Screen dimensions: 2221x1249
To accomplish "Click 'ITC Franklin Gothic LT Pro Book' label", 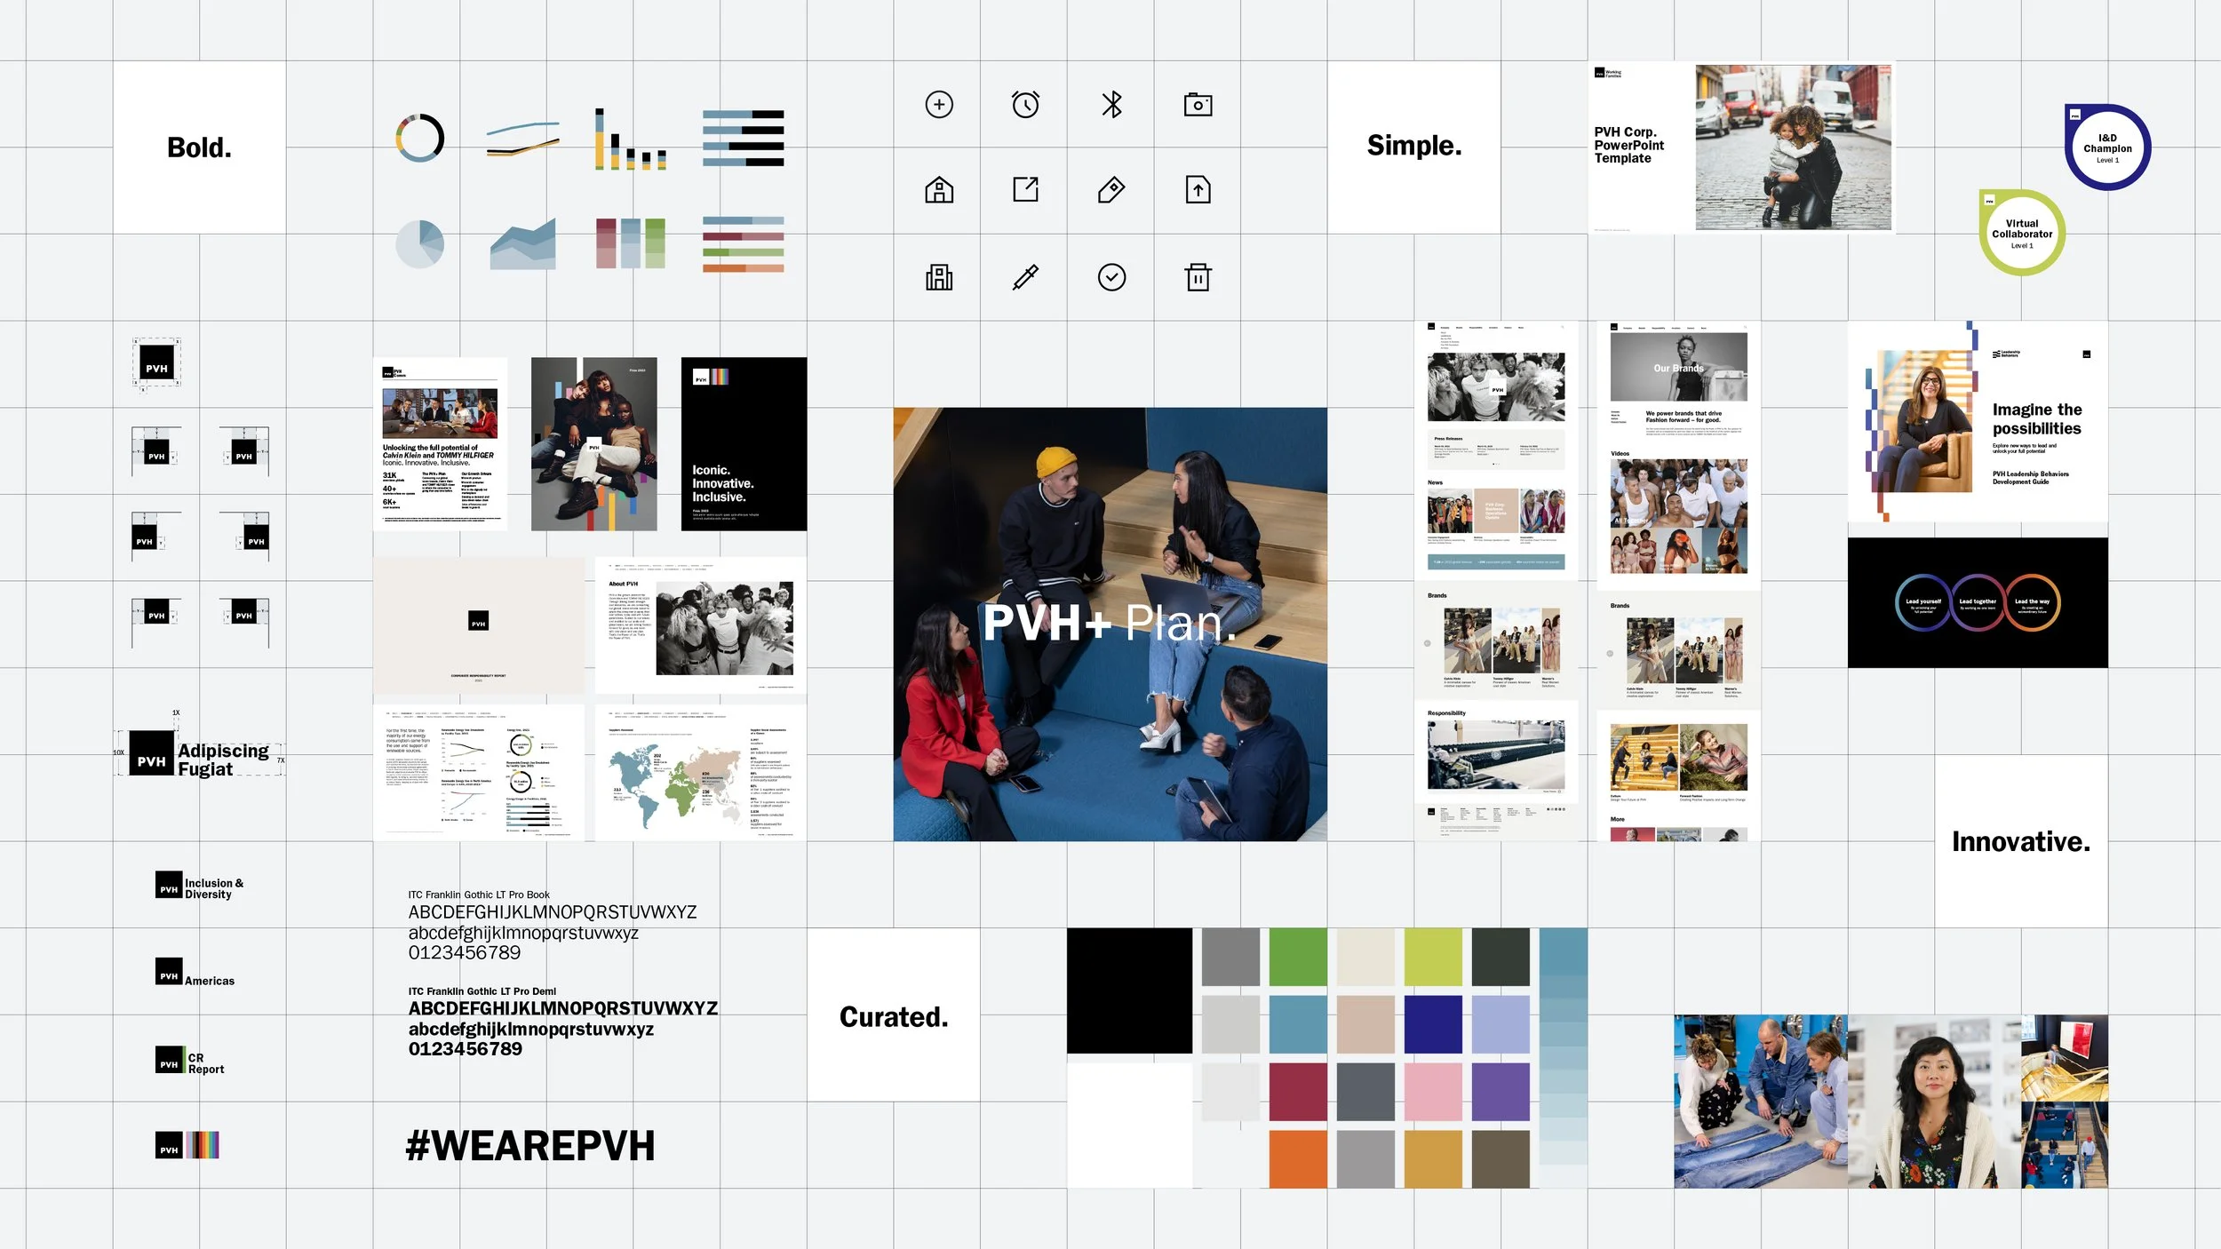I will pos(479,895).
